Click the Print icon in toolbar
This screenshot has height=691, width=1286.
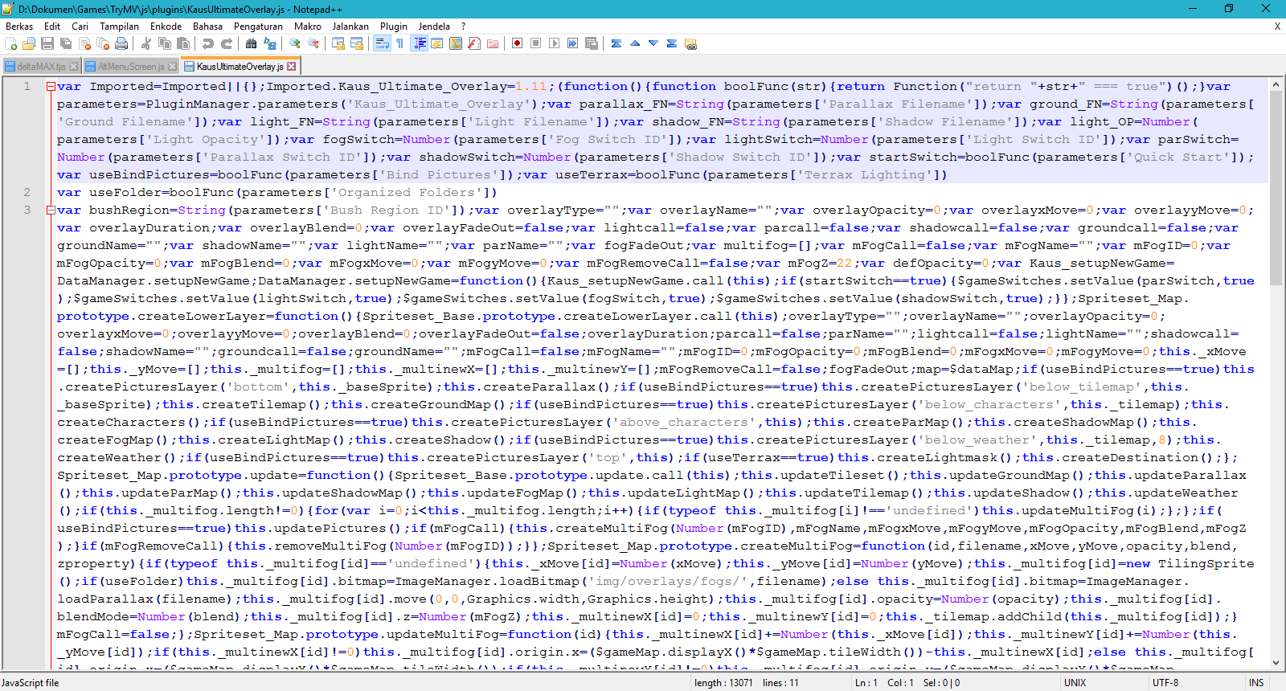pyautogui.click(x=121, y=43)
